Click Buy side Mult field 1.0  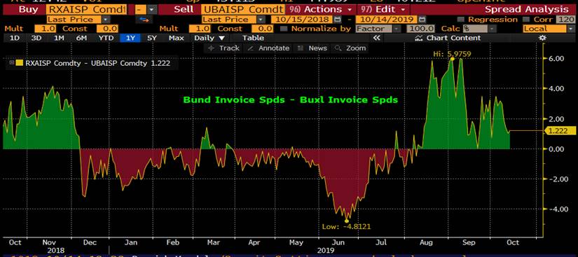tap(45, 28)
